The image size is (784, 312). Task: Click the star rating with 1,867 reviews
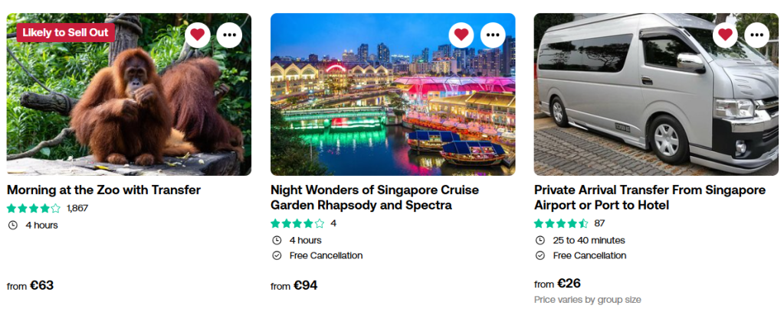point(34,208)
